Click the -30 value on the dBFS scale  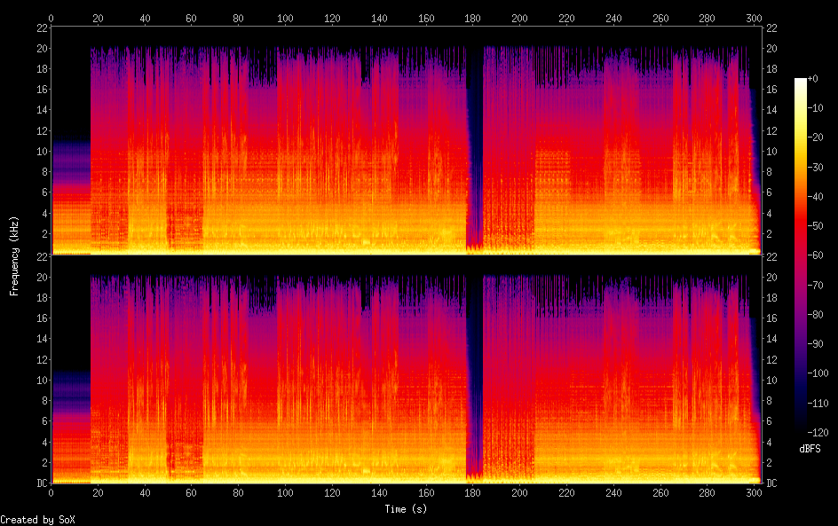point(819,168)
